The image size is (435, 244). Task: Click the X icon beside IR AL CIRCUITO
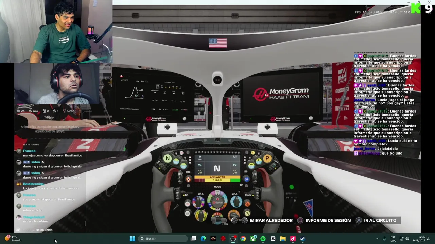[359, 220]
